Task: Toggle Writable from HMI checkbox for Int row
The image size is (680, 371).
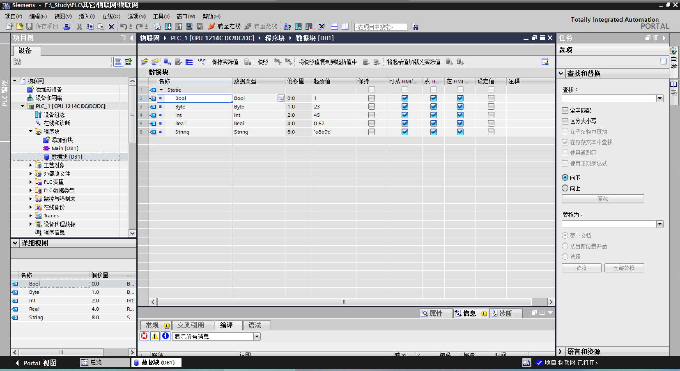Action: point(433,115)
